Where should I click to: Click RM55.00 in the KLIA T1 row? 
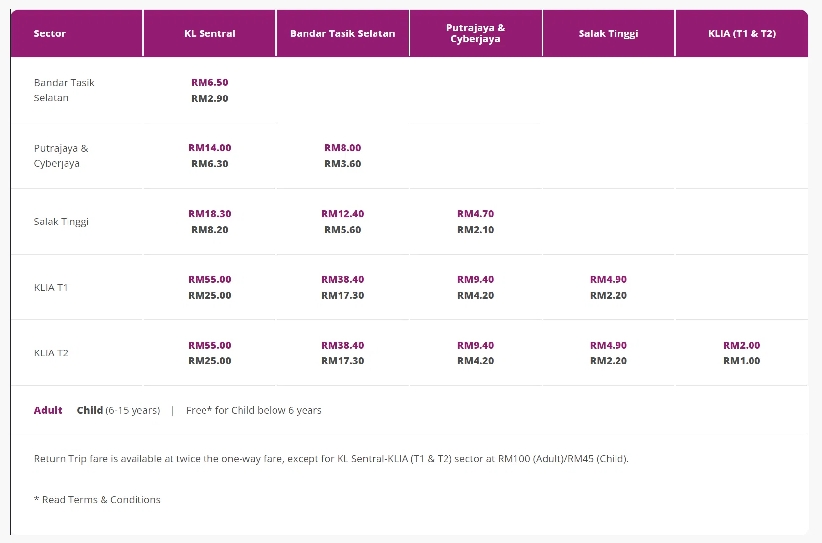pos(209,279)
